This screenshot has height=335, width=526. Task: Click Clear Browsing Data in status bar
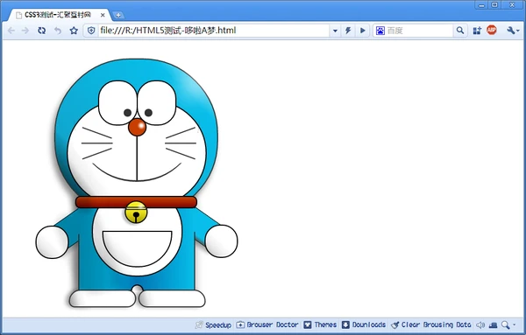click(x=431, y=325)
